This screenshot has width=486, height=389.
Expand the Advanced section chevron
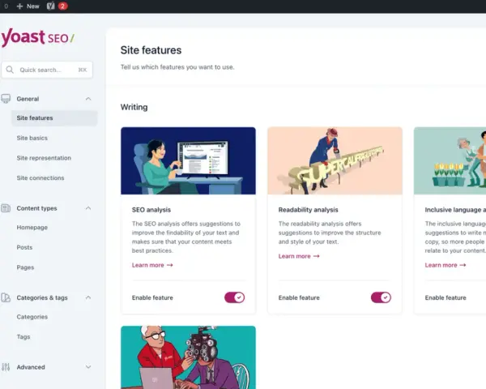point(88,367)
